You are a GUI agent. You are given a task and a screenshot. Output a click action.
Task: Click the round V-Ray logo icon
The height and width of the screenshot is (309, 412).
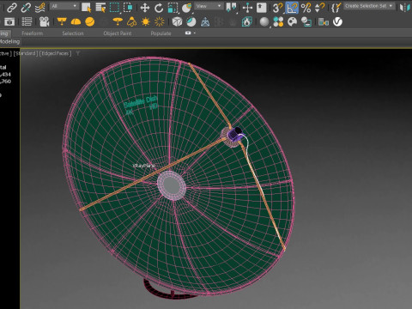(x=337, y=21)
